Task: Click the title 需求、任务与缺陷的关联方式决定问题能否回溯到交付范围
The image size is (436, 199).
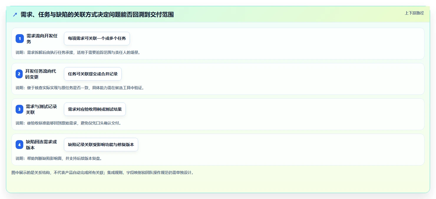Action: tap(97, 14)
